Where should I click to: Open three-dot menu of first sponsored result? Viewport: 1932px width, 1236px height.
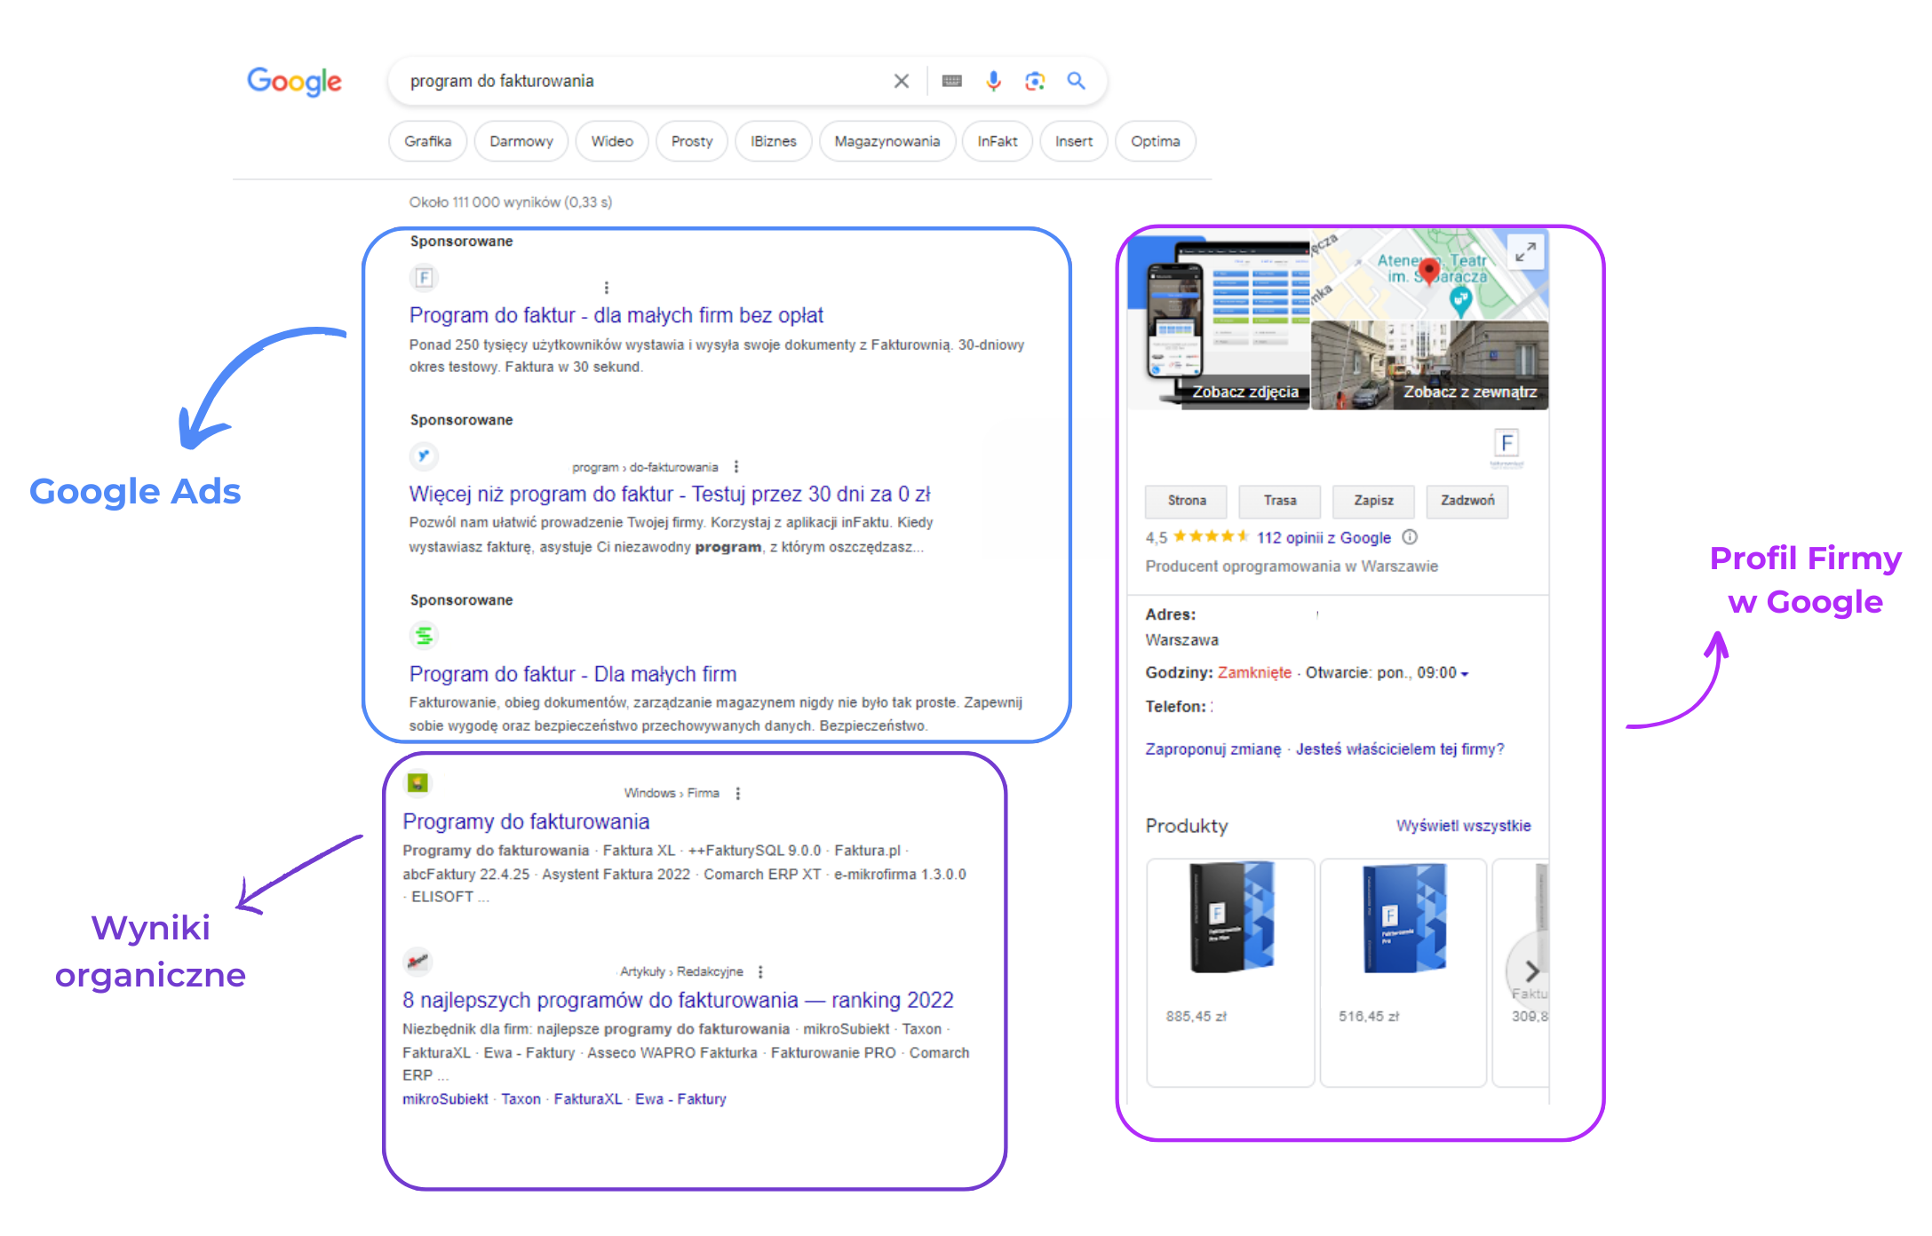(607, 288)
